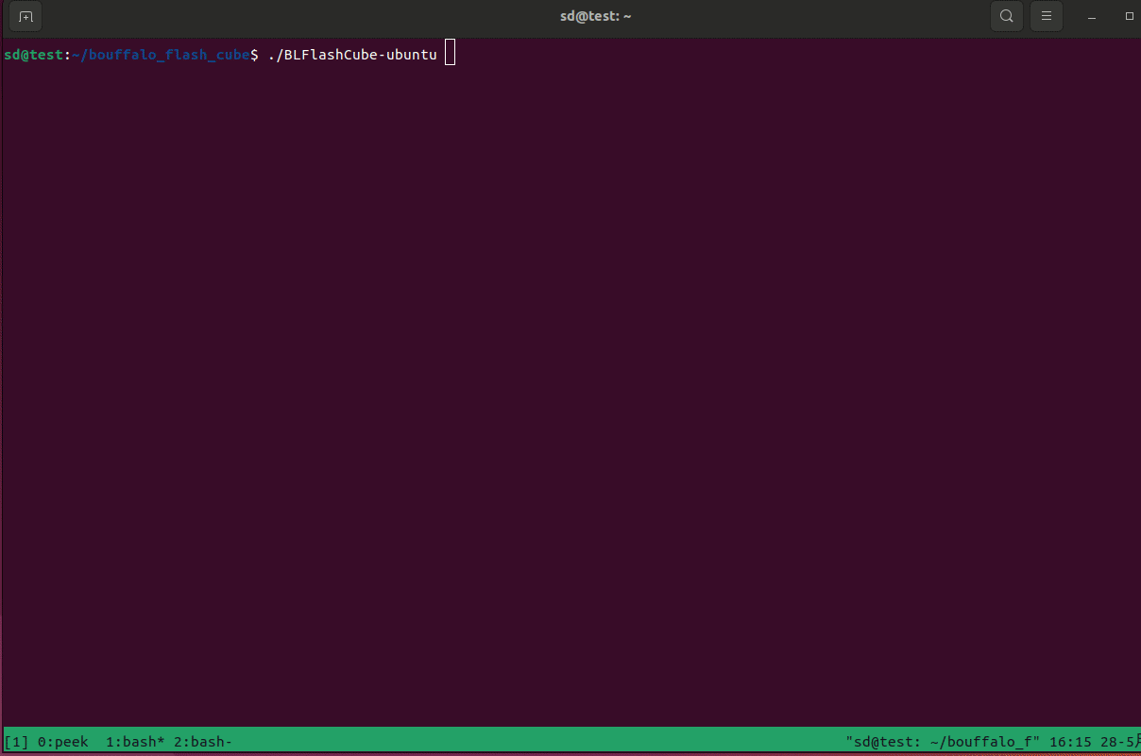
Task: Open a new terminal tab
Action: pyautogui.click(x=26, y=16)
